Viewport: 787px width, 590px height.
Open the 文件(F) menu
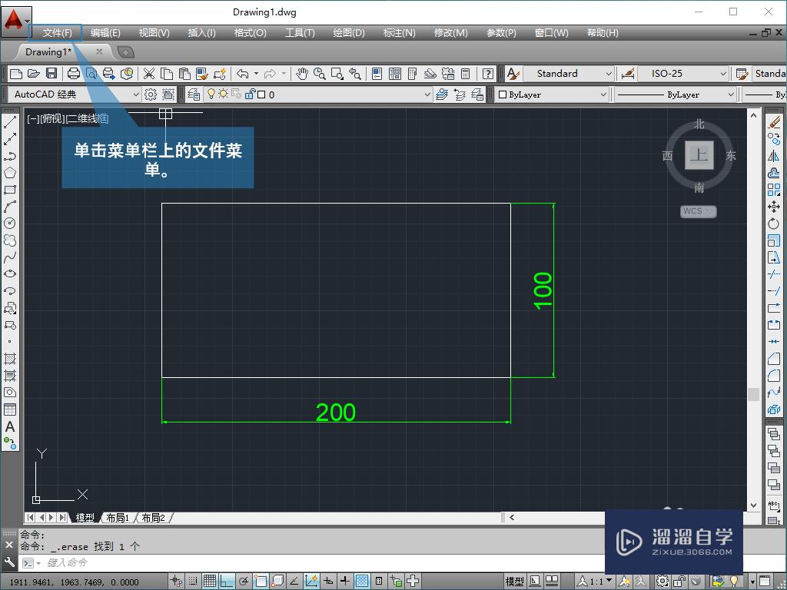[55, 32]
